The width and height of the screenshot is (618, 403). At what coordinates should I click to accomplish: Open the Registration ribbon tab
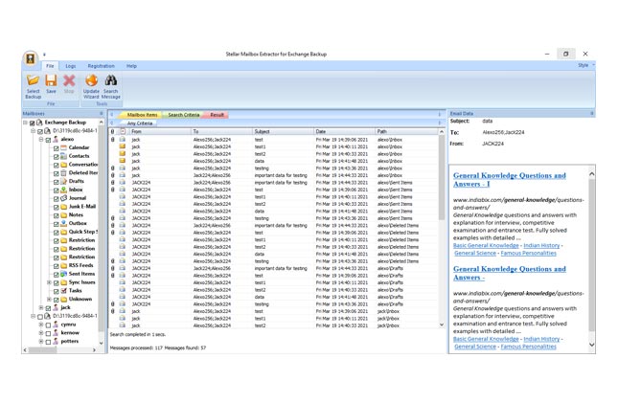[x=101, y=66]
